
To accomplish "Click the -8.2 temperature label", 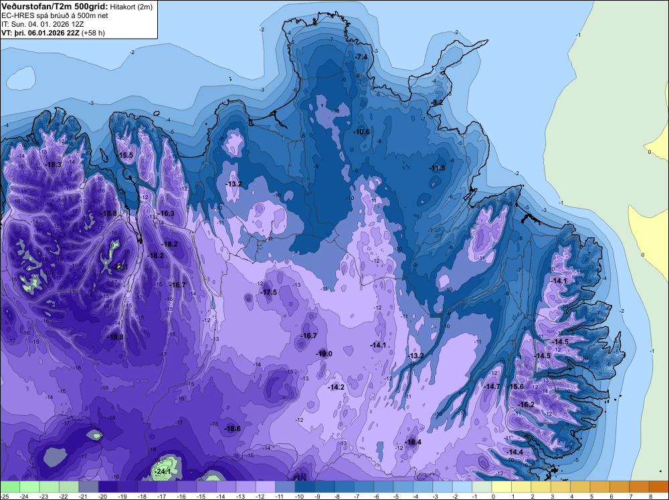I will tap(437, 102).
